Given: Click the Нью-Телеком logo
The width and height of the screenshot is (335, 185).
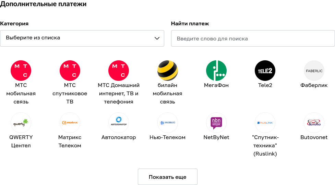Looking at the screenshot, I should (167, 123).
